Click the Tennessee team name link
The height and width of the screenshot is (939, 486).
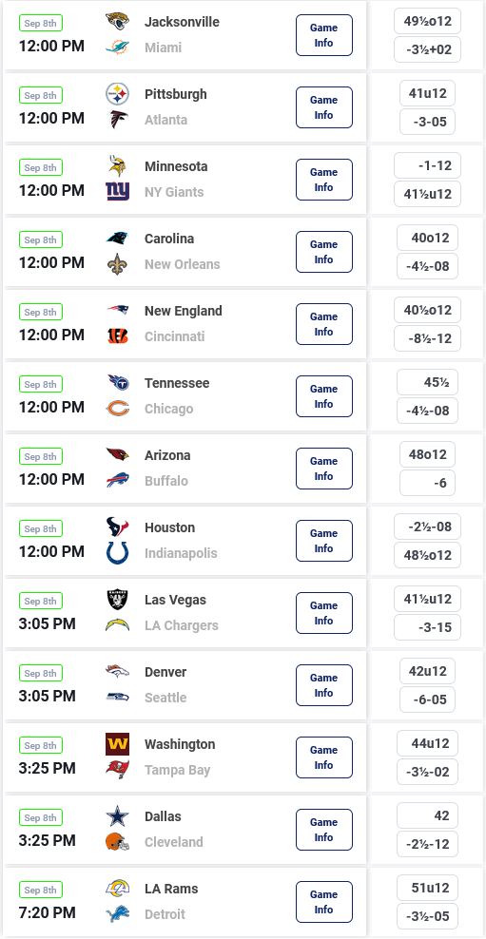(x=177, y=383)
